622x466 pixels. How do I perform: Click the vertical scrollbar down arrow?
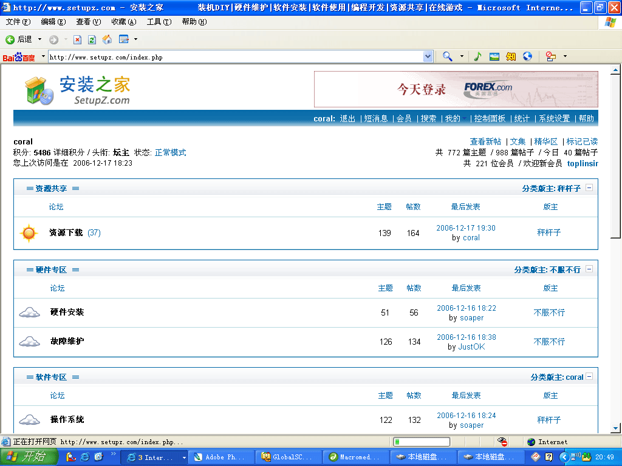tap(615, 429)
